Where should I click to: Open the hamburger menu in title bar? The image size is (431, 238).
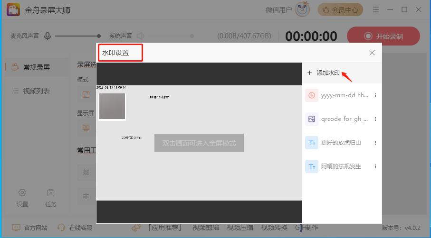pos(376,10)
